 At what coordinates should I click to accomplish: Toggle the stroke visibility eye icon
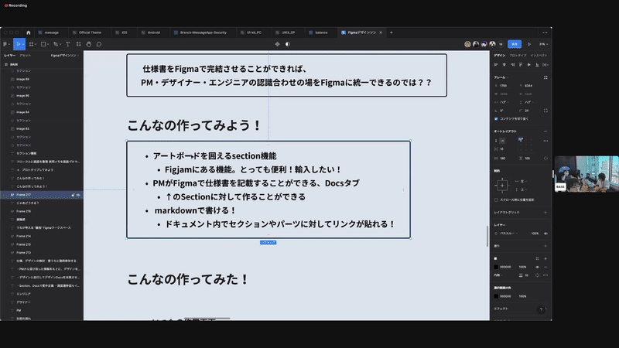click(537, 267)
